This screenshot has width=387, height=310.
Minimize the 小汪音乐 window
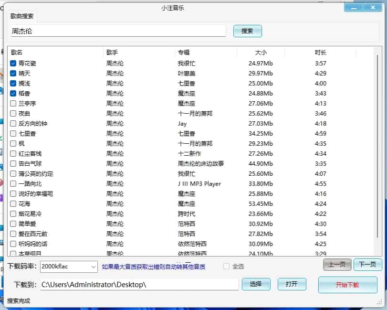[354, 8]
